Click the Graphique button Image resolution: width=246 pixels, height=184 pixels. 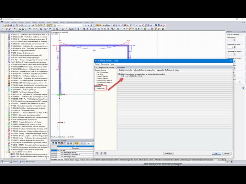(168, 153)
